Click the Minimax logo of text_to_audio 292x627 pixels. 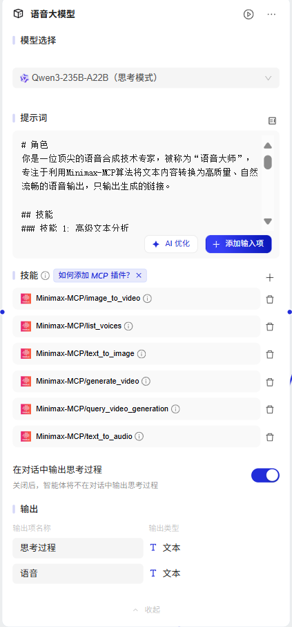click(26, 437)
